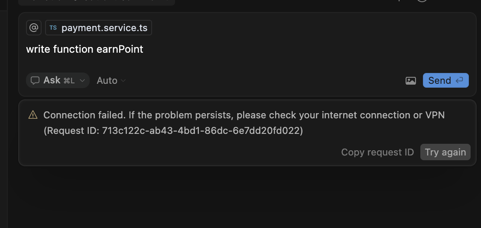Retry the request with Try again
This screenshot has width=481, height=228.
[x=445, y=152]
